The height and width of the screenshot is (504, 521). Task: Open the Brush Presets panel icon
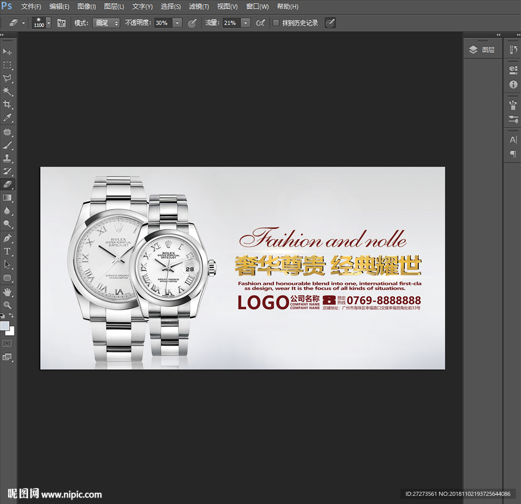click(513, 104)
